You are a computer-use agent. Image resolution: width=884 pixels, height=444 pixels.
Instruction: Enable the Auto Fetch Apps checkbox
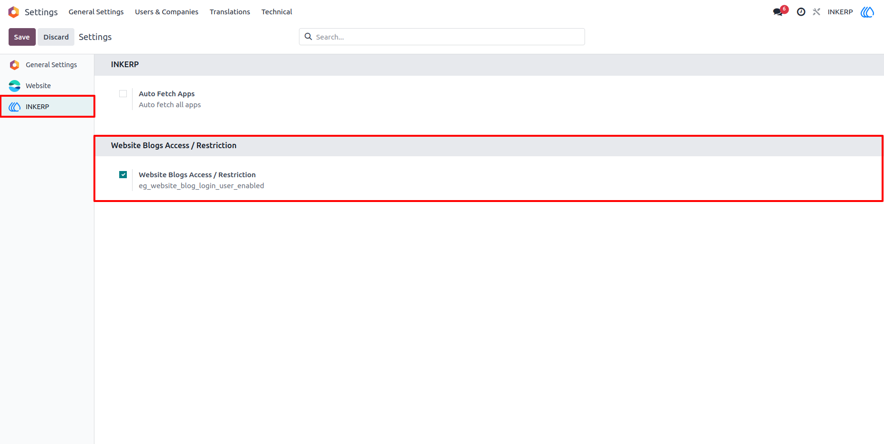point(123,94)
